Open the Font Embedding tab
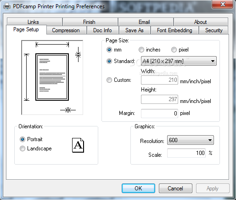 click(174, 30)
